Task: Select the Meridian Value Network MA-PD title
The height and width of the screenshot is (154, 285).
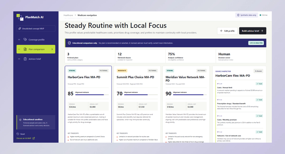Action: [x=185, y=79]
